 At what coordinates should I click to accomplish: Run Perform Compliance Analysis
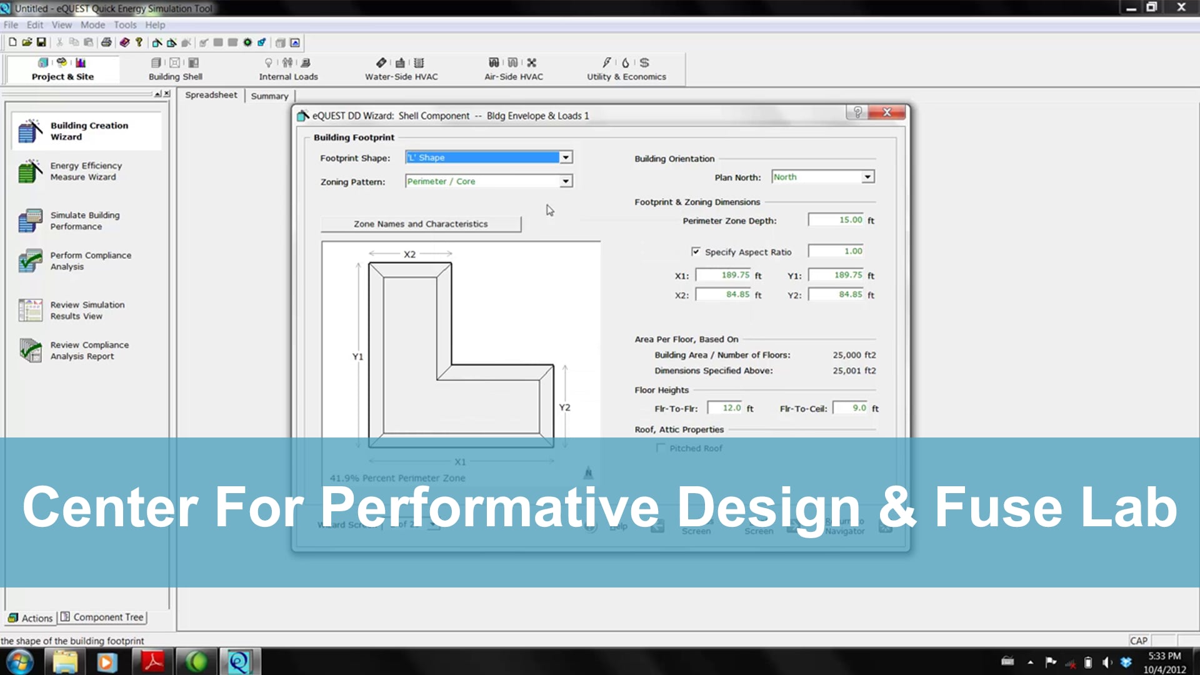[90, 261]
